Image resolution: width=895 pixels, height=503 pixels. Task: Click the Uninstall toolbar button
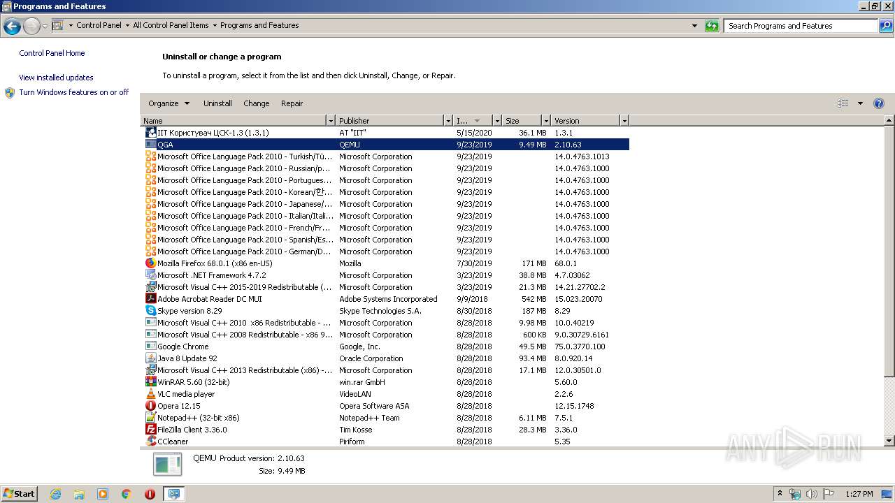point(217,103)
